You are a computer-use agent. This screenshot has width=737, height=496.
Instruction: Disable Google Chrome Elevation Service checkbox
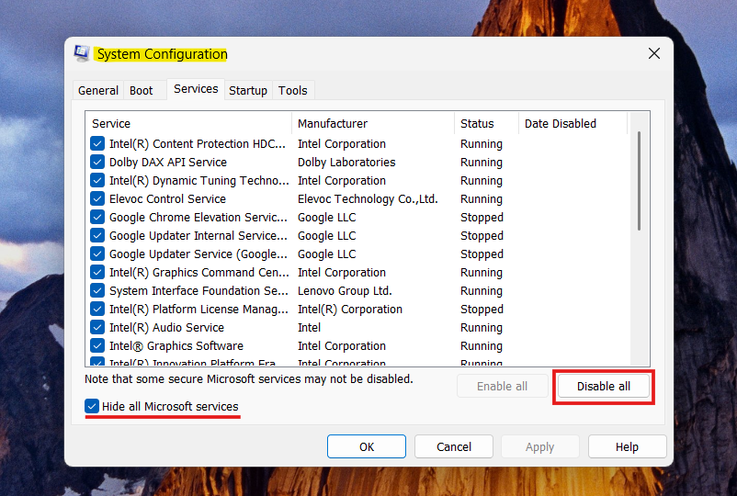tap(97, 217)
